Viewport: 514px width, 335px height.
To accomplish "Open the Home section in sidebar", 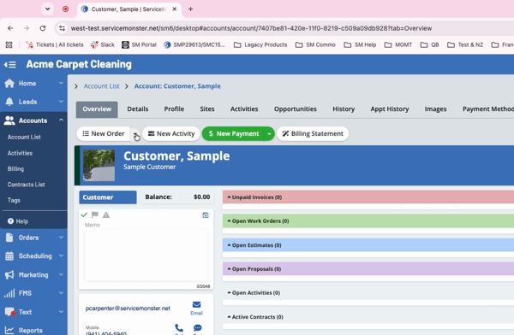I will pyautogui.click(x=27, y=84).
